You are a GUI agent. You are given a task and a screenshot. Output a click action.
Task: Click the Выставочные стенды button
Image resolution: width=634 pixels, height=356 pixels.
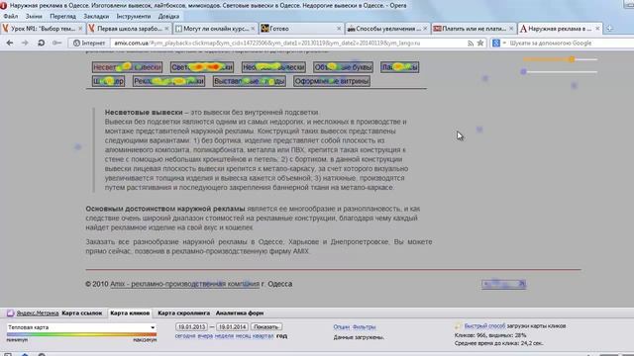249,81
